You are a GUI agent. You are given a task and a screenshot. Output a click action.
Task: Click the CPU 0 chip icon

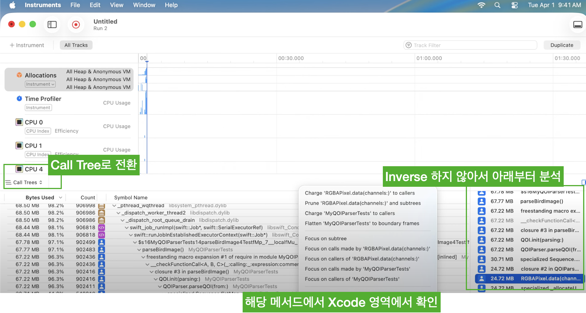click(19, 122)
